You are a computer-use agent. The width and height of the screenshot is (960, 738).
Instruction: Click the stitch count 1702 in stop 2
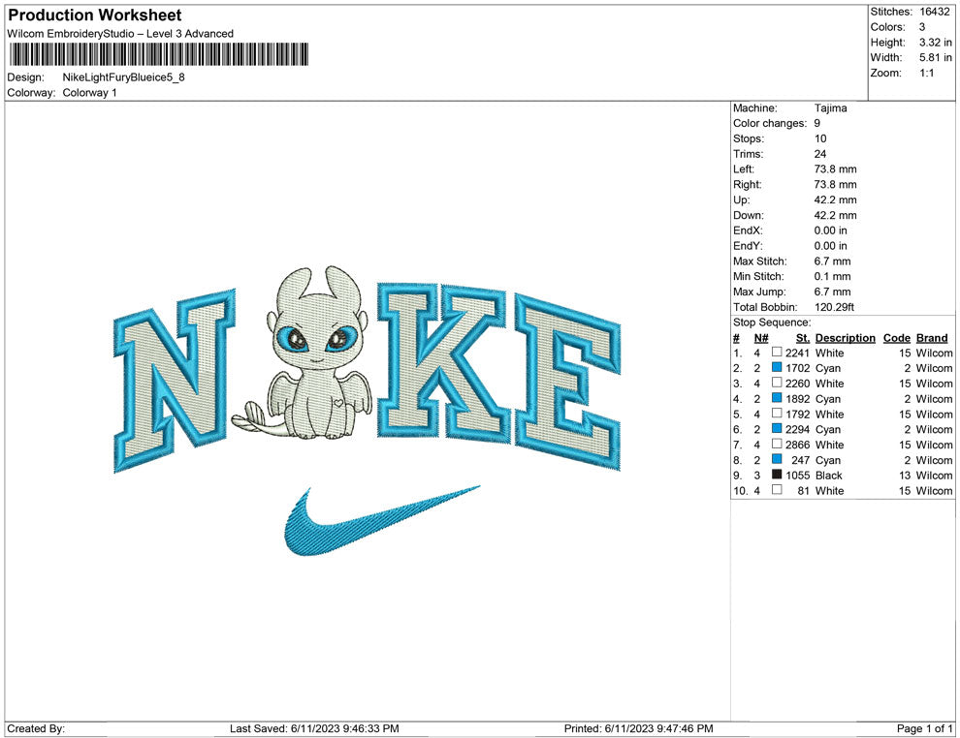point(798,368)
